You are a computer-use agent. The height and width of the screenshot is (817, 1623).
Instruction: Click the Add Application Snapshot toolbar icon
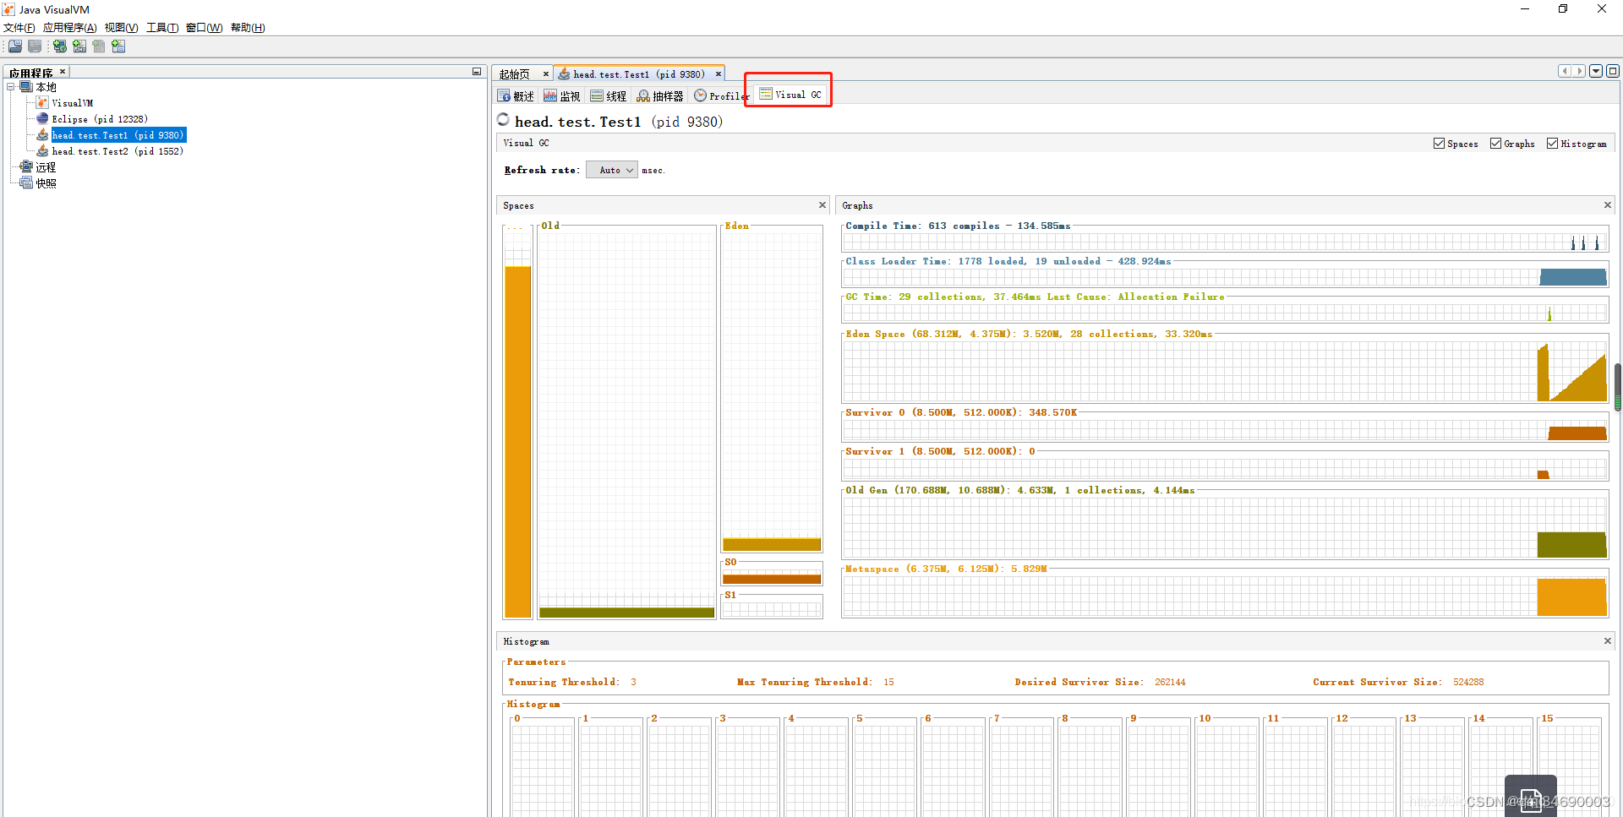coord(118,46)
